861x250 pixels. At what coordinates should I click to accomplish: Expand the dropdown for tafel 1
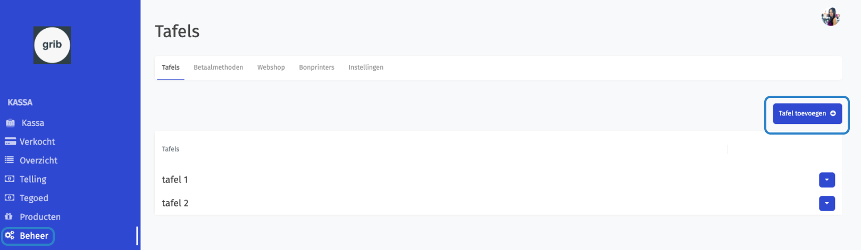826,180
